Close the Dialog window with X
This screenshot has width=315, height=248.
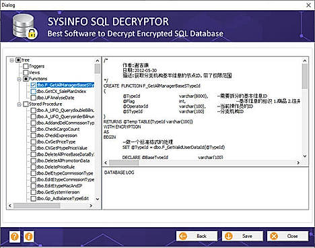309,5
